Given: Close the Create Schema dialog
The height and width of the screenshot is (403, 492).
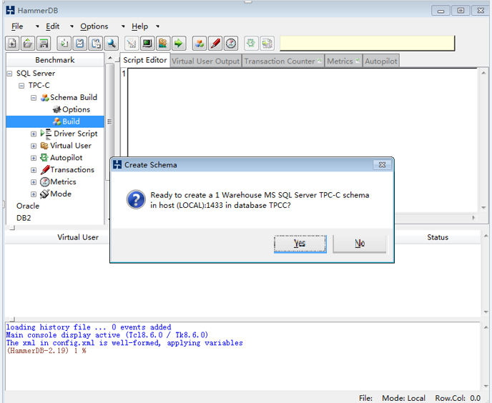Looking at the screenshot, I should coord(382,164).
